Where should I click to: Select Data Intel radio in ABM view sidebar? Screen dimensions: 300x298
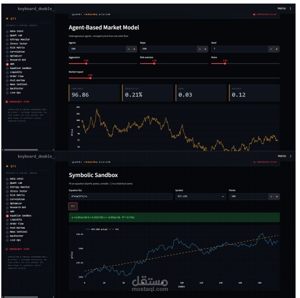click(7, 32)
